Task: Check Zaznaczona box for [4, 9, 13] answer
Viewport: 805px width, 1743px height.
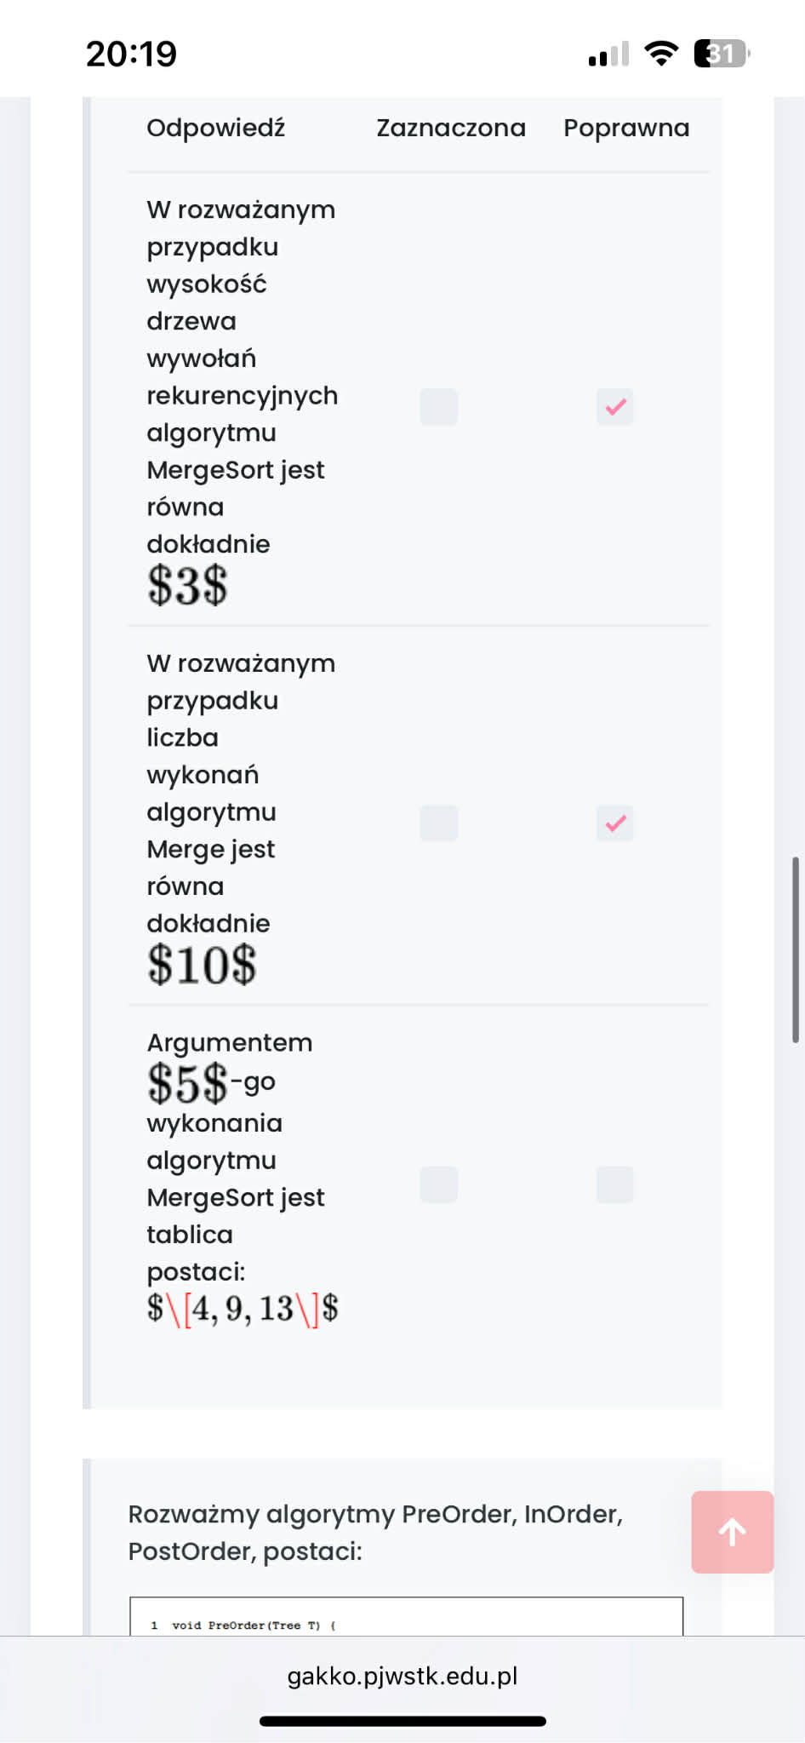Action: point(439,1184)
